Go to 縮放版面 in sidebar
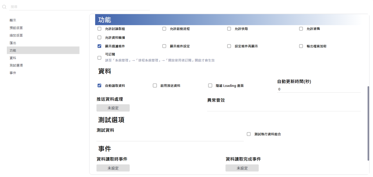373x177 pixels. [16, 36]
